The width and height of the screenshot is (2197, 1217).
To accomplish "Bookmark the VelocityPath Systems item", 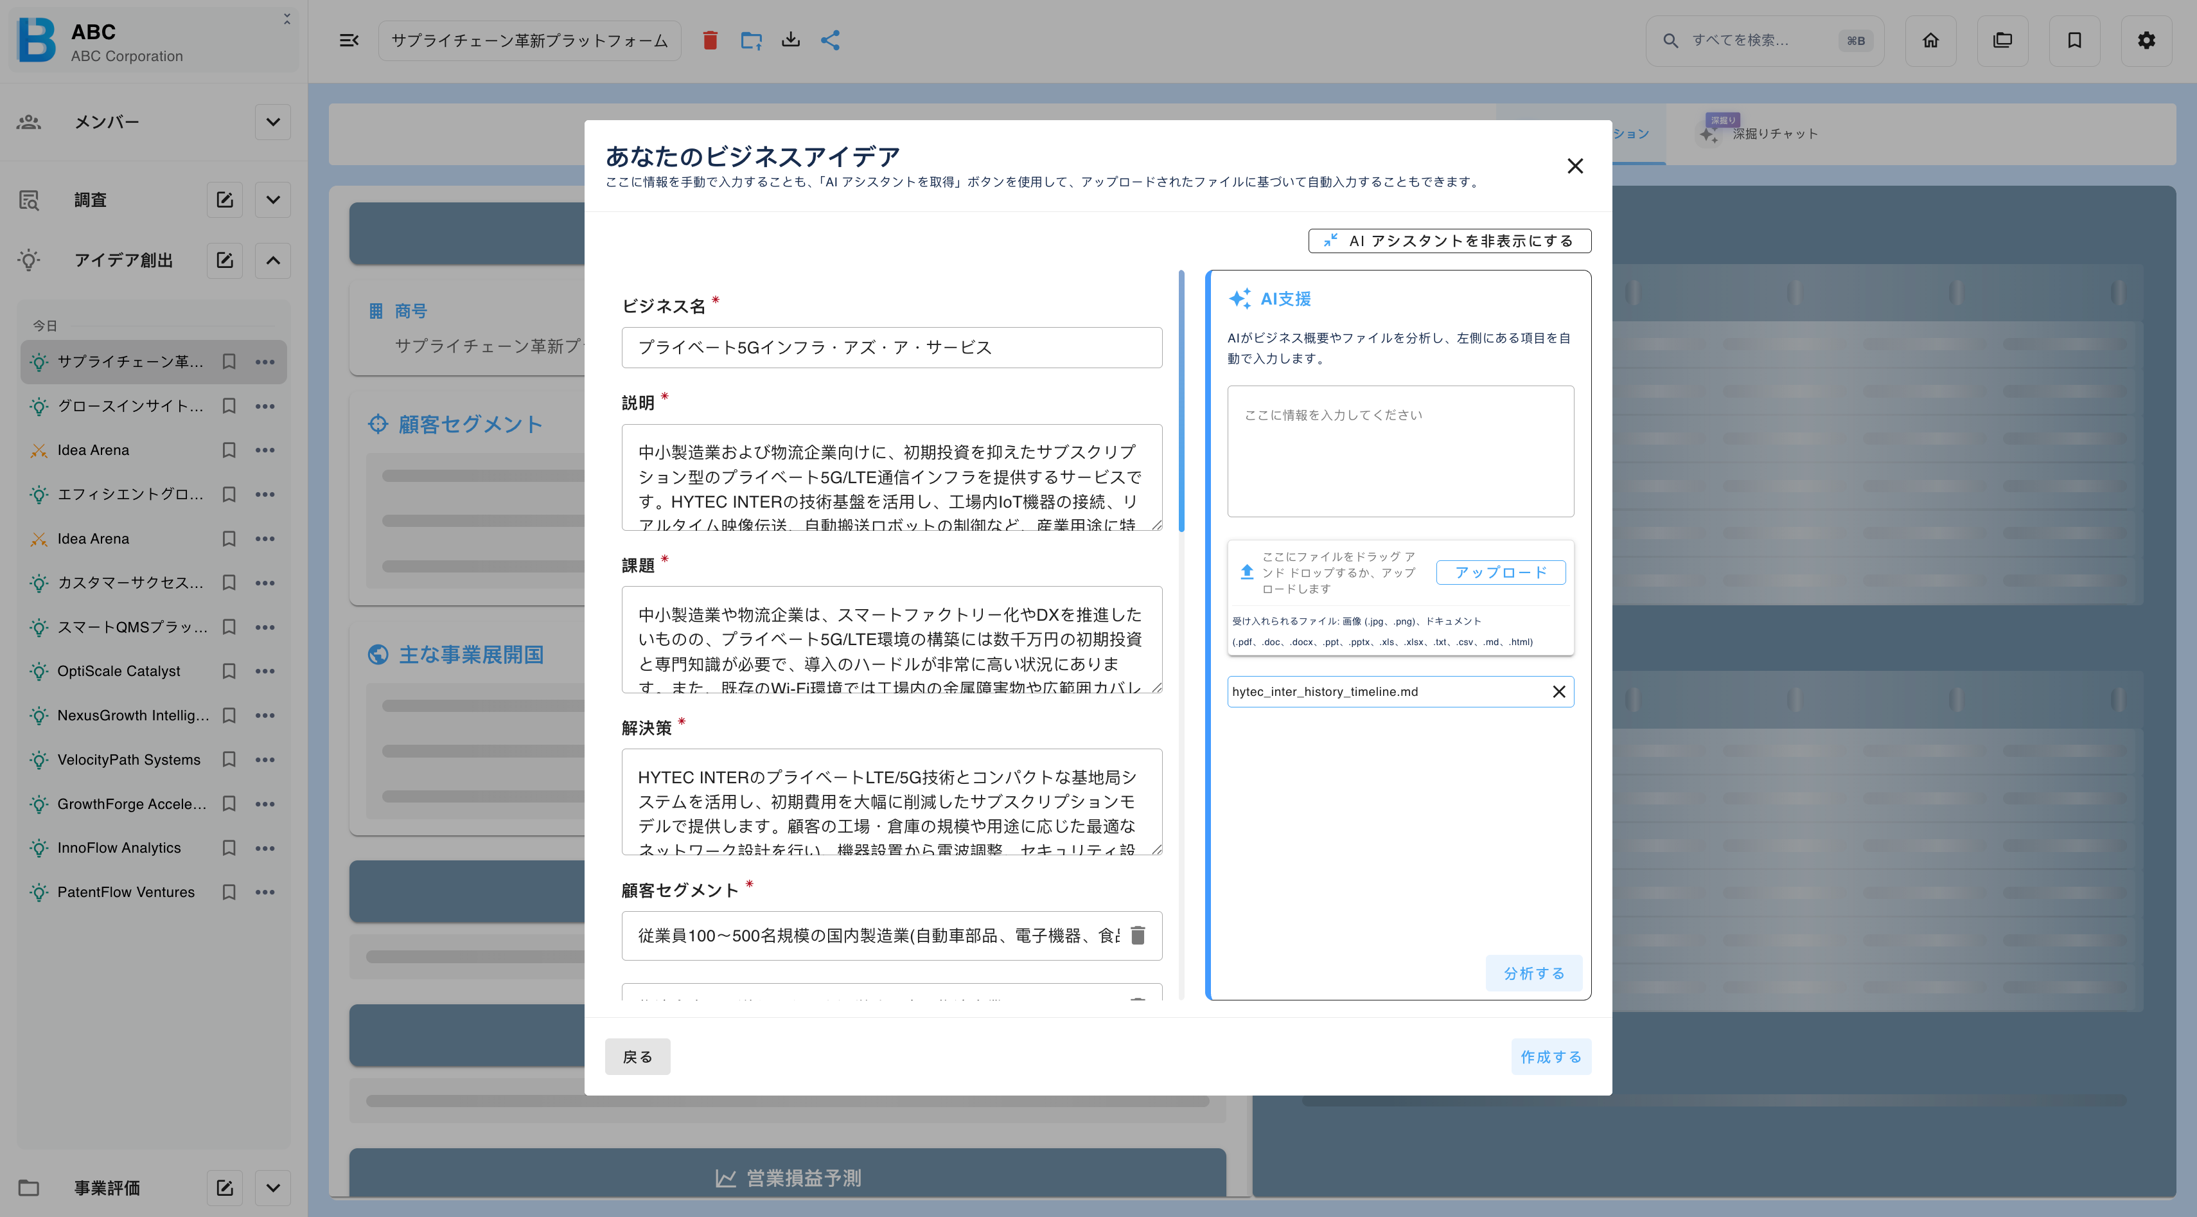I will 229,759.
